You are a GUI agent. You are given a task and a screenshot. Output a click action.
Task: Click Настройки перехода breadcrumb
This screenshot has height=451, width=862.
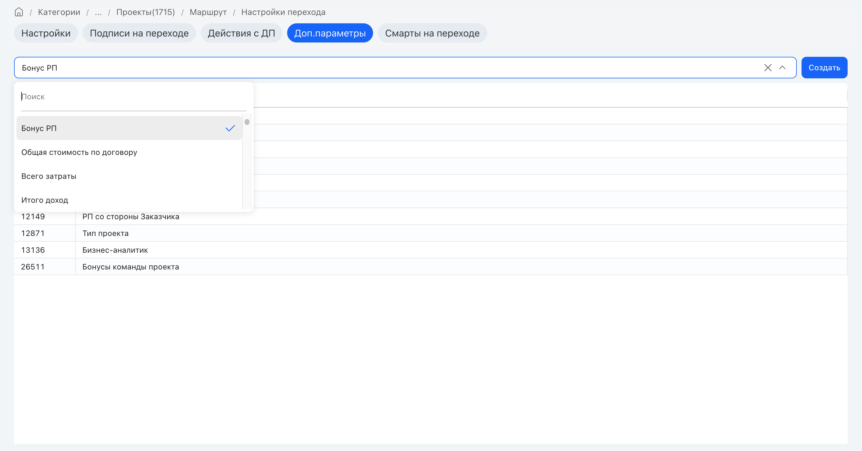(x=283, y=12)
